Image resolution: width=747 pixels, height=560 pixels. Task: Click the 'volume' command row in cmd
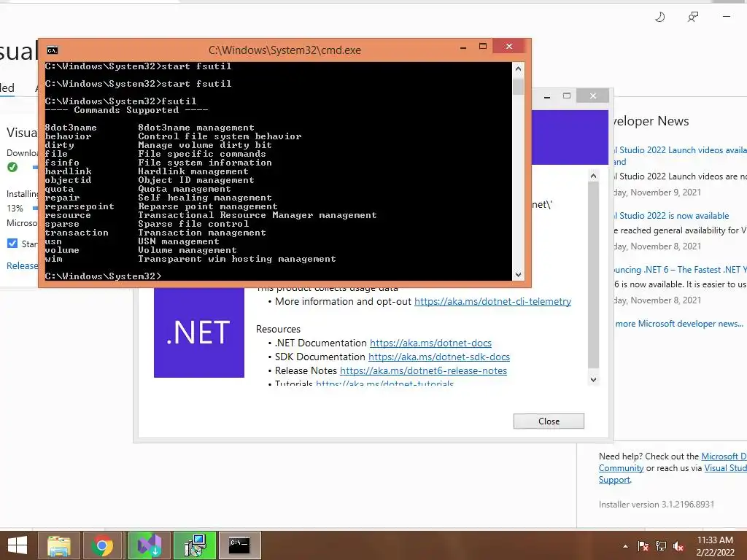[x=141, y=250]
